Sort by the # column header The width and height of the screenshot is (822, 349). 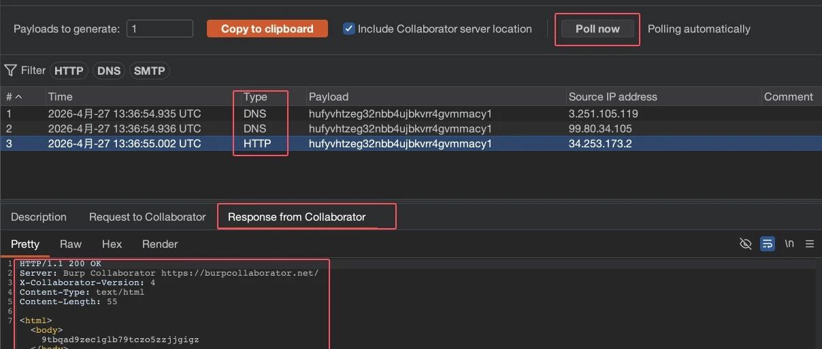point(23,96)
